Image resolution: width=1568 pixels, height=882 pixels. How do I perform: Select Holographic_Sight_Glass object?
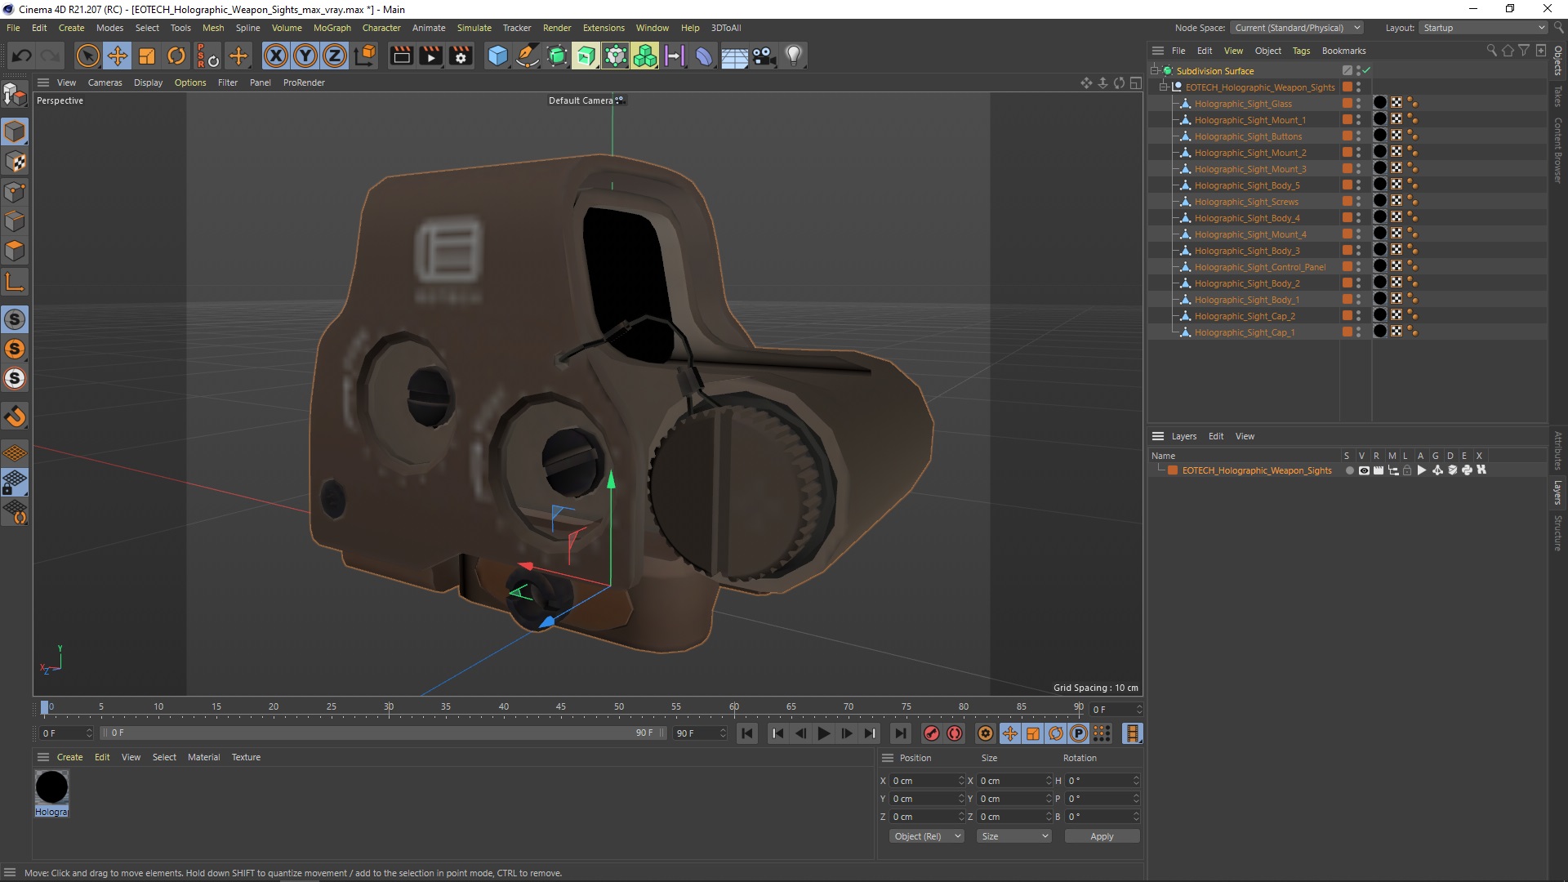click(1243, 104)
